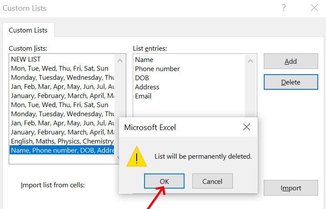Click the Import button
326x209 pixels.
click(x=291, y=188)
